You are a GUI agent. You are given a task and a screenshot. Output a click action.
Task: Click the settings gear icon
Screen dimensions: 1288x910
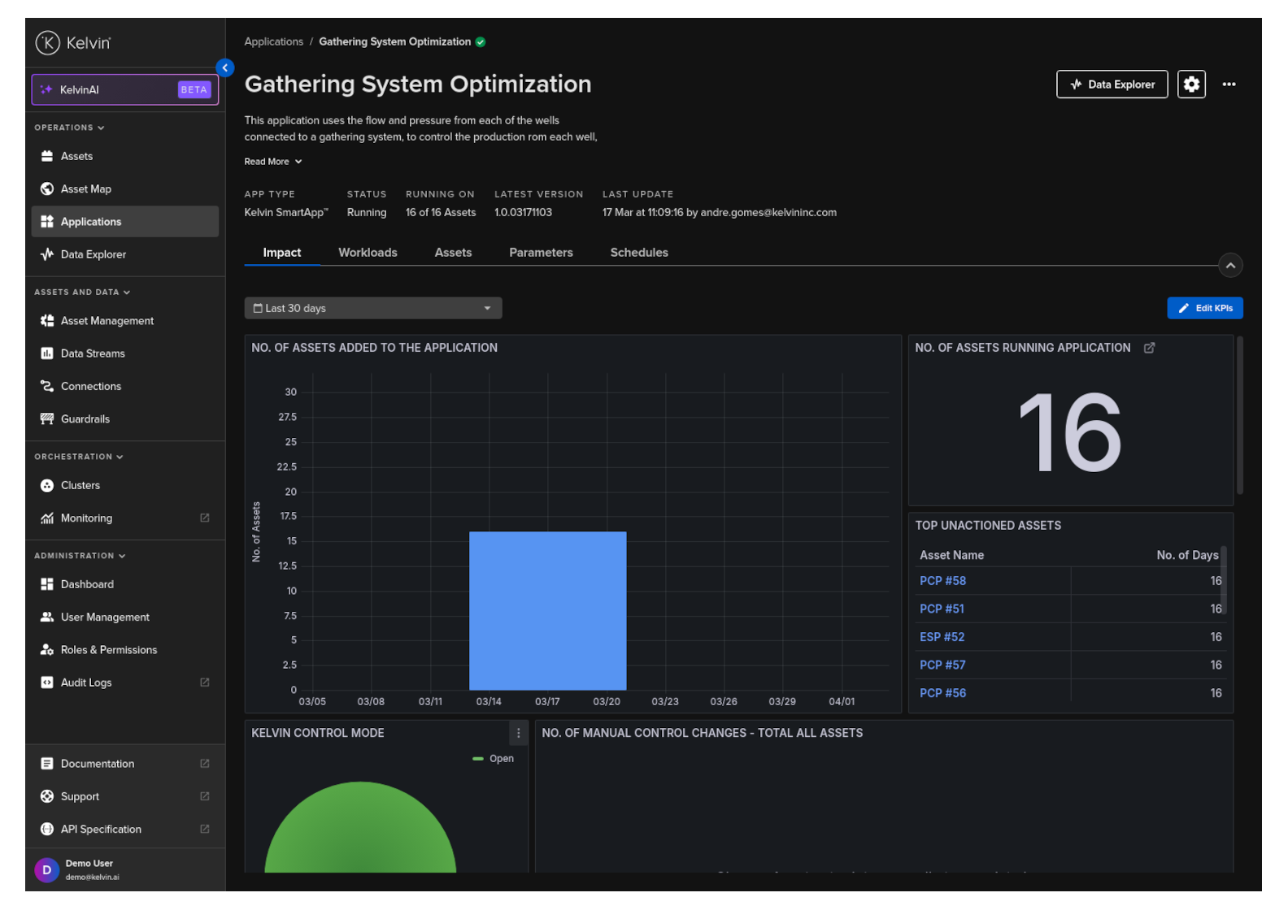tap(1191, 84)
